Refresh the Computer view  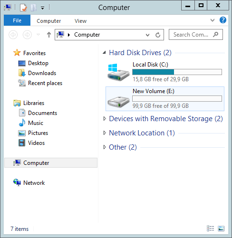coord(158,35)
